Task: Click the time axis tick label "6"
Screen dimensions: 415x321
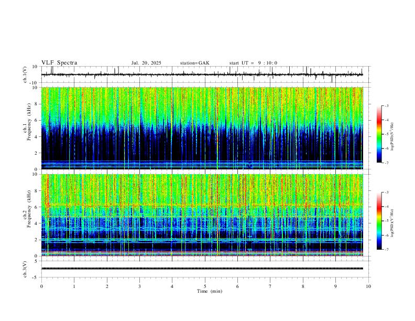Action: 237,286
